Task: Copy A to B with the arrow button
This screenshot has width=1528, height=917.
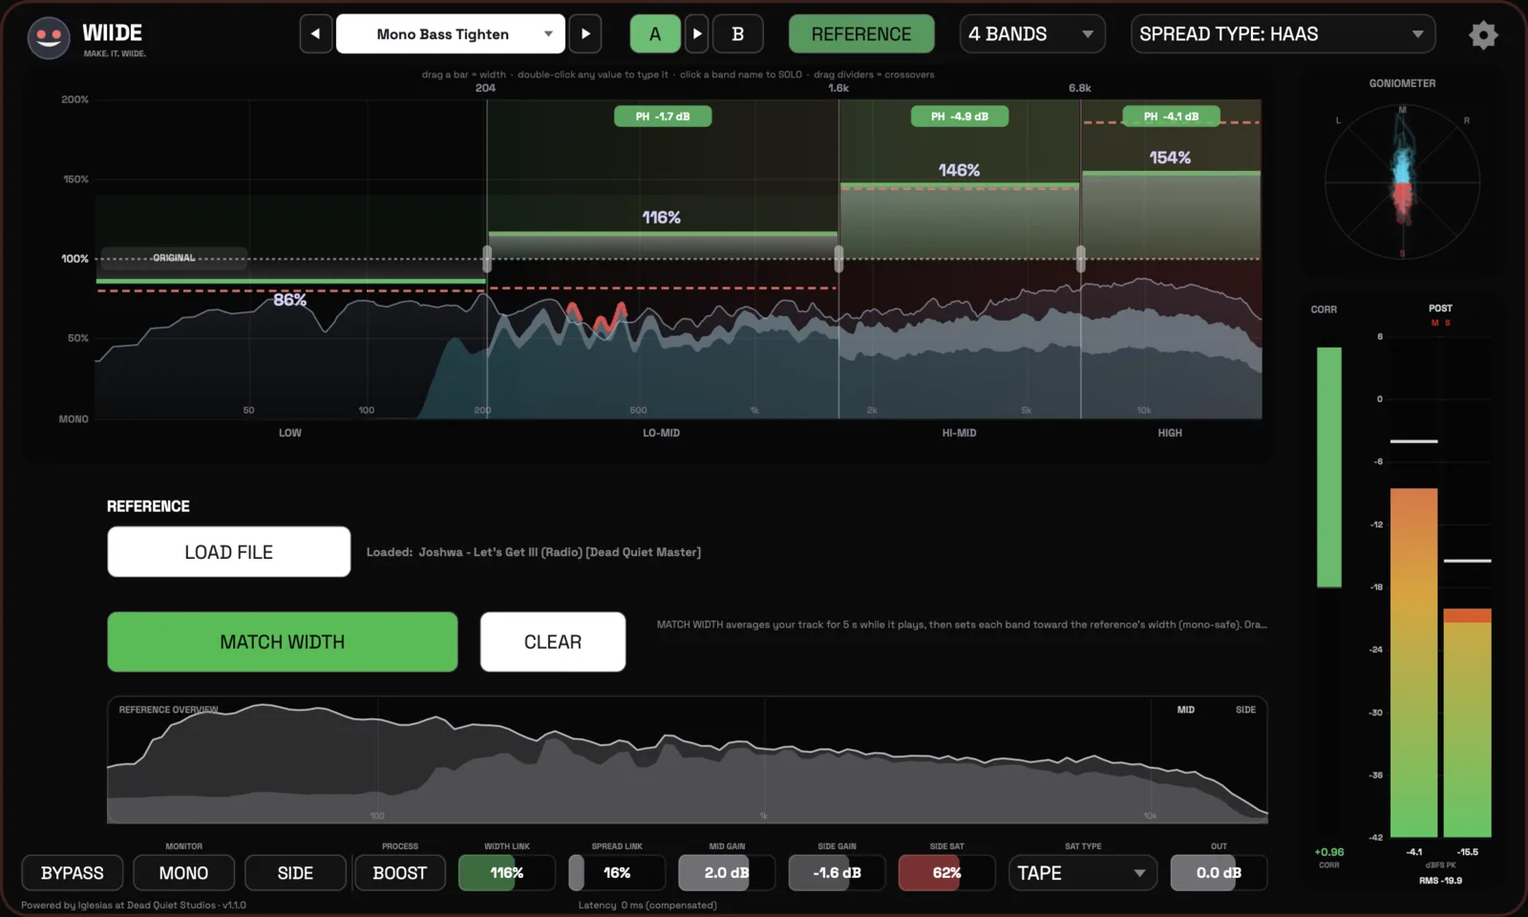Action: pyautogui.click(x=697, y=34)
